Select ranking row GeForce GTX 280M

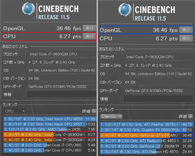pyautogui.click(x=147, y=146)
